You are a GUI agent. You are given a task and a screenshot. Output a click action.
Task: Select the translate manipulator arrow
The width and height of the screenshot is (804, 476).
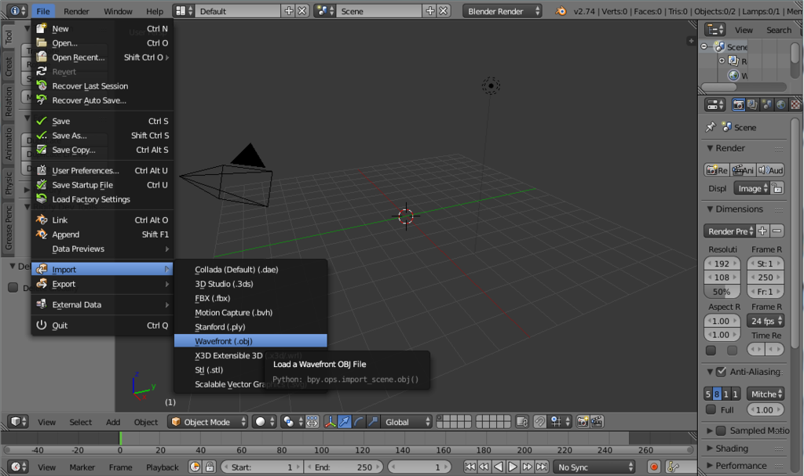(x=345, y=422)
